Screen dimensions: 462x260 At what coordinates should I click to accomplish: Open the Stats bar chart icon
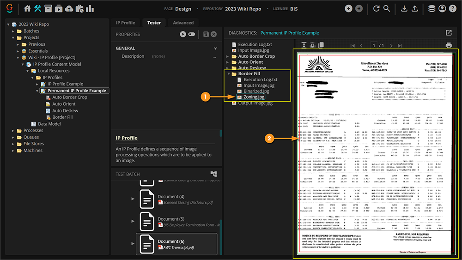point(90,8)
